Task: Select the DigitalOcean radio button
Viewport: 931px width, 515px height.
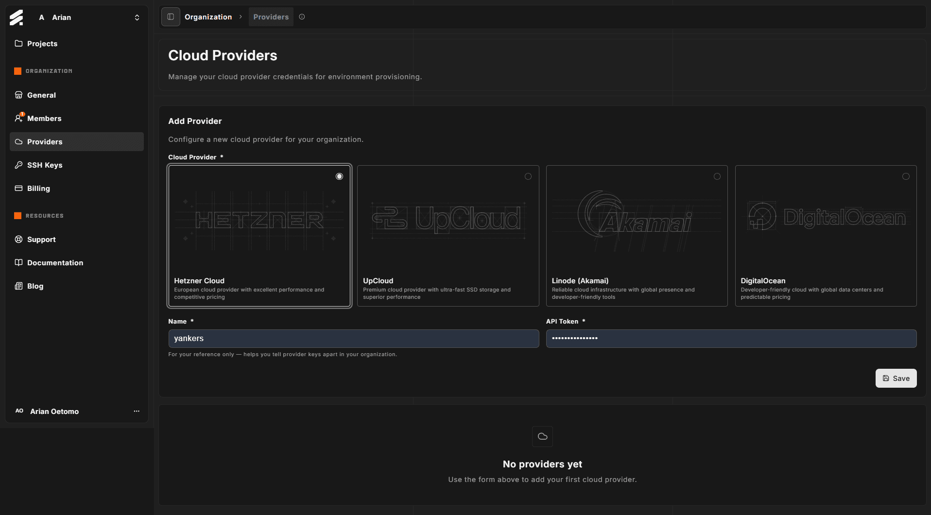Action: [906, 176]
